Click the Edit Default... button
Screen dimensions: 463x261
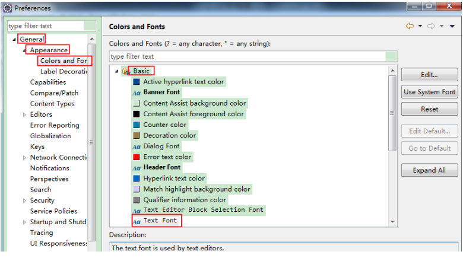click(429, 131)
